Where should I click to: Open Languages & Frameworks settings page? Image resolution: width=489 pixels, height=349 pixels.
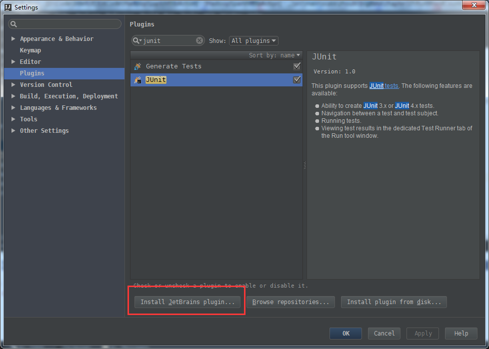pos(58,108)
